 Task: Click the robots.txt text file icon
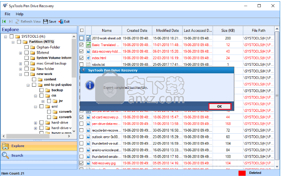click(88, 65)
